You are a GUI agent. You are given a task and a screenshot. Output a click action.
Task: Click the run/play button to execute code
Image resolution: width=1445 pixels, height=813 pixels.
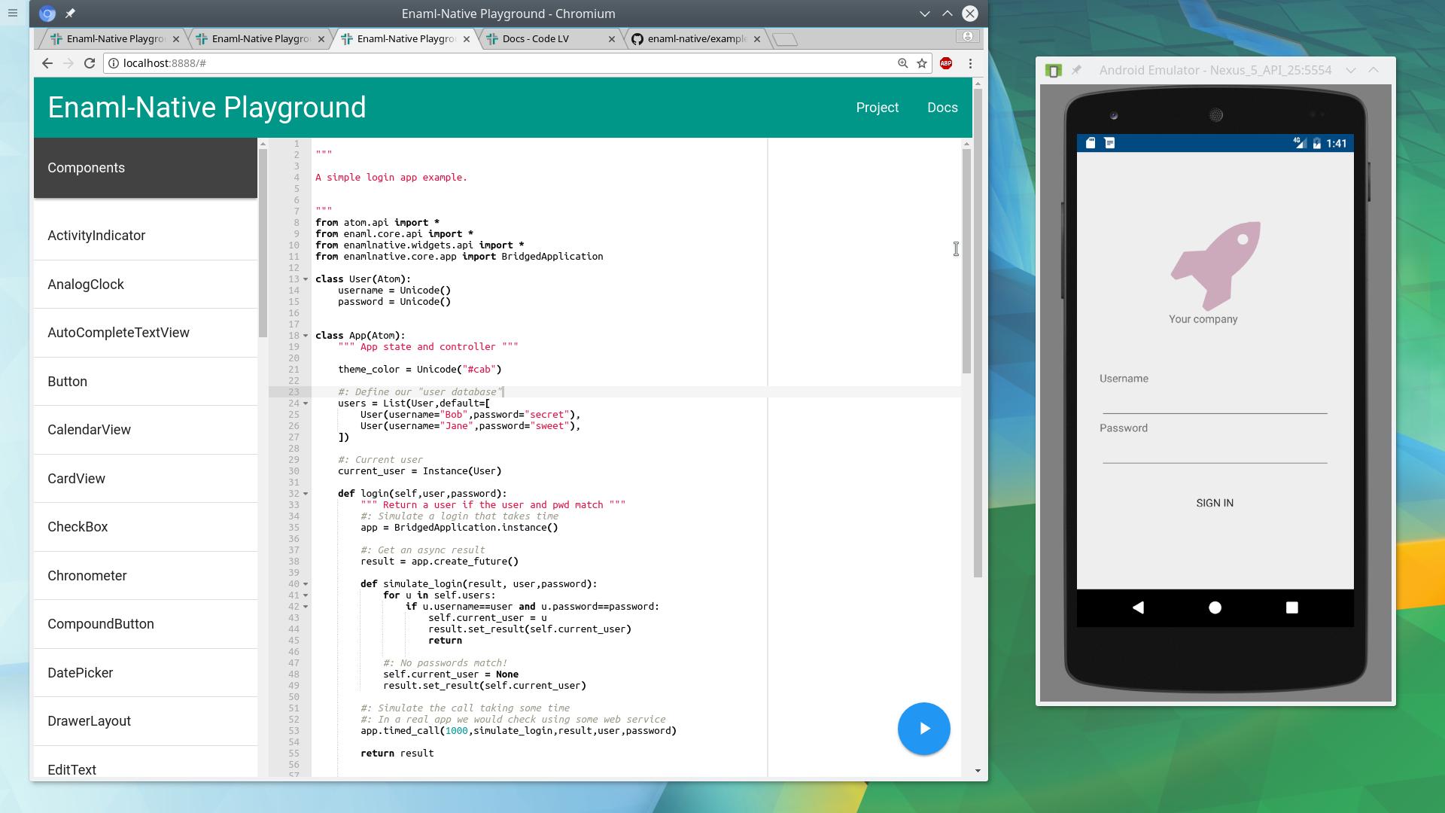tap(924, 728)
